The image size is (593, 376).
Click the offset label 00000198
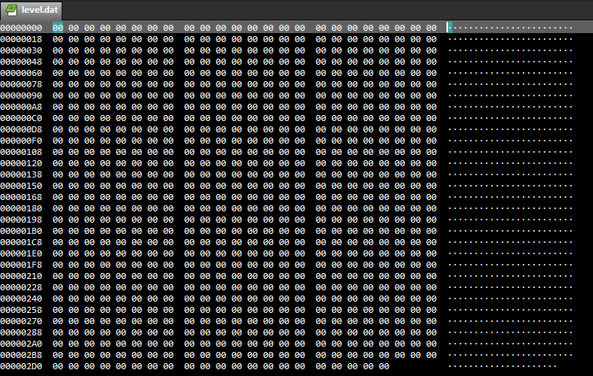[x=21, y=220]
